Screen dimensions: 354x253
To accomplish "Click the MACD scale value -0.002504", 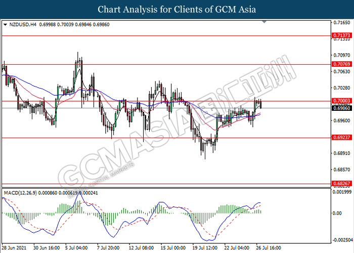I will 342,240.
